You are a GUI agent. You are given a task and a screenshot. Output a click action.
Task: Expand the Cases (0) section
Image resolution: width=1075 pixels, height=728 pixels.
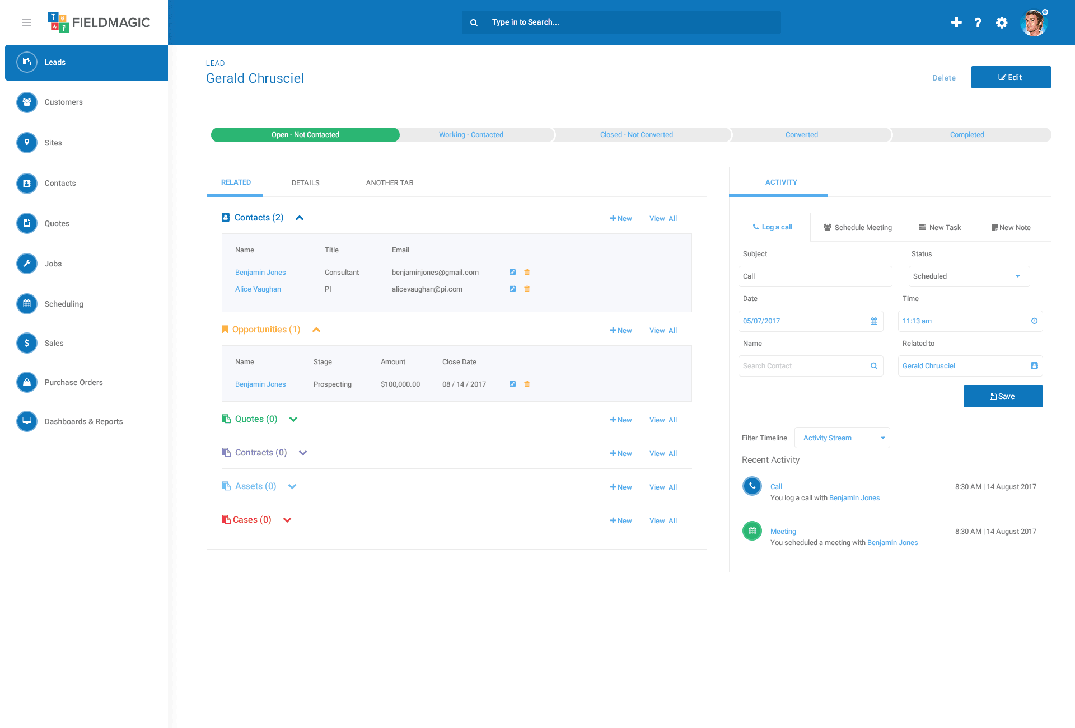pos(287,520)
